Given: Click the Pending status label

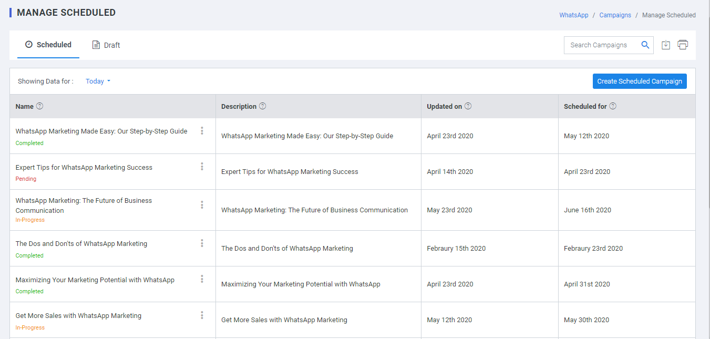Looking at the screenshot, I should click(x=26, y=179).
